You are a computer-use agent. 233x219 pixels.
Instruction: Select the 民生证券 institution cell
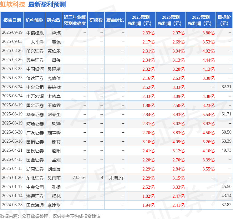tap(35, 60)
